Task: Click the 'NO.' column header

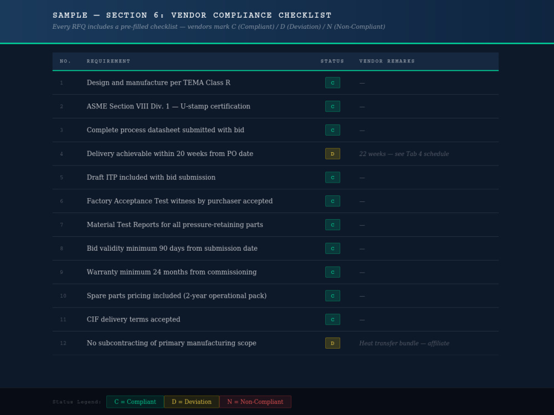Action: coord(65,61)
